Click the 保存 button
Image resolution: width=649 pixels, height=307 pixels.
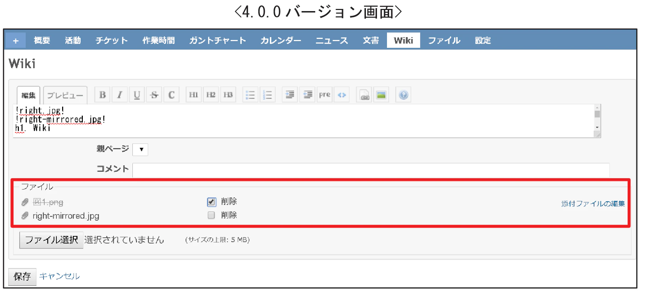[x=22, y=277]
